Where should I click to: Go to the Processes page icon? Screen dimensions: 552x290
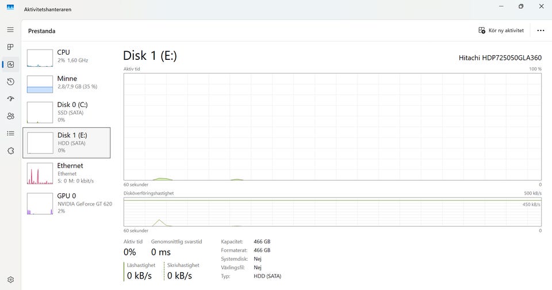[x=10, y=47]
